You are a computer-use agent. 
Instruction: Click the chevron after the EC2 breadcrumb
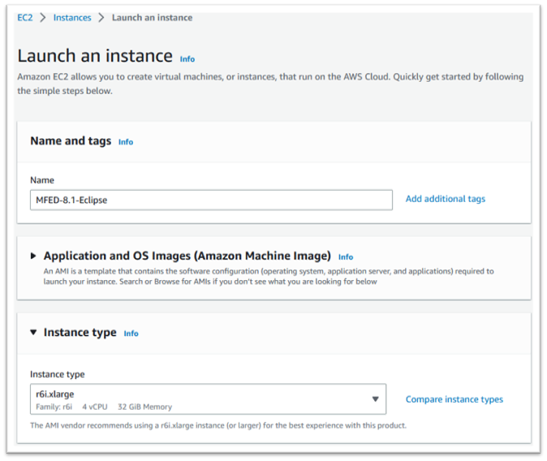tap(43, 18)
